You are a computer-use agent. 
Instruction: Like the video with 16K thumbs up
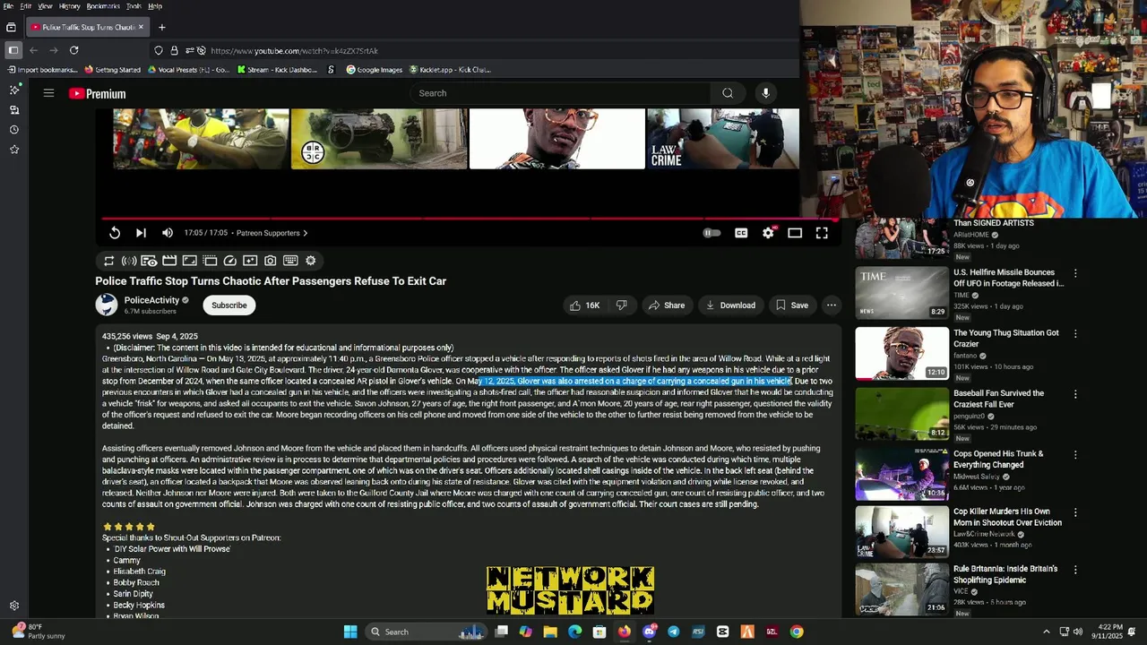[584, 305]
